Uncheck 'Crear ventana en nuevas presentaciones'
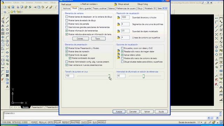Screen dimensions: 224x126 click(x=66, y=65)
